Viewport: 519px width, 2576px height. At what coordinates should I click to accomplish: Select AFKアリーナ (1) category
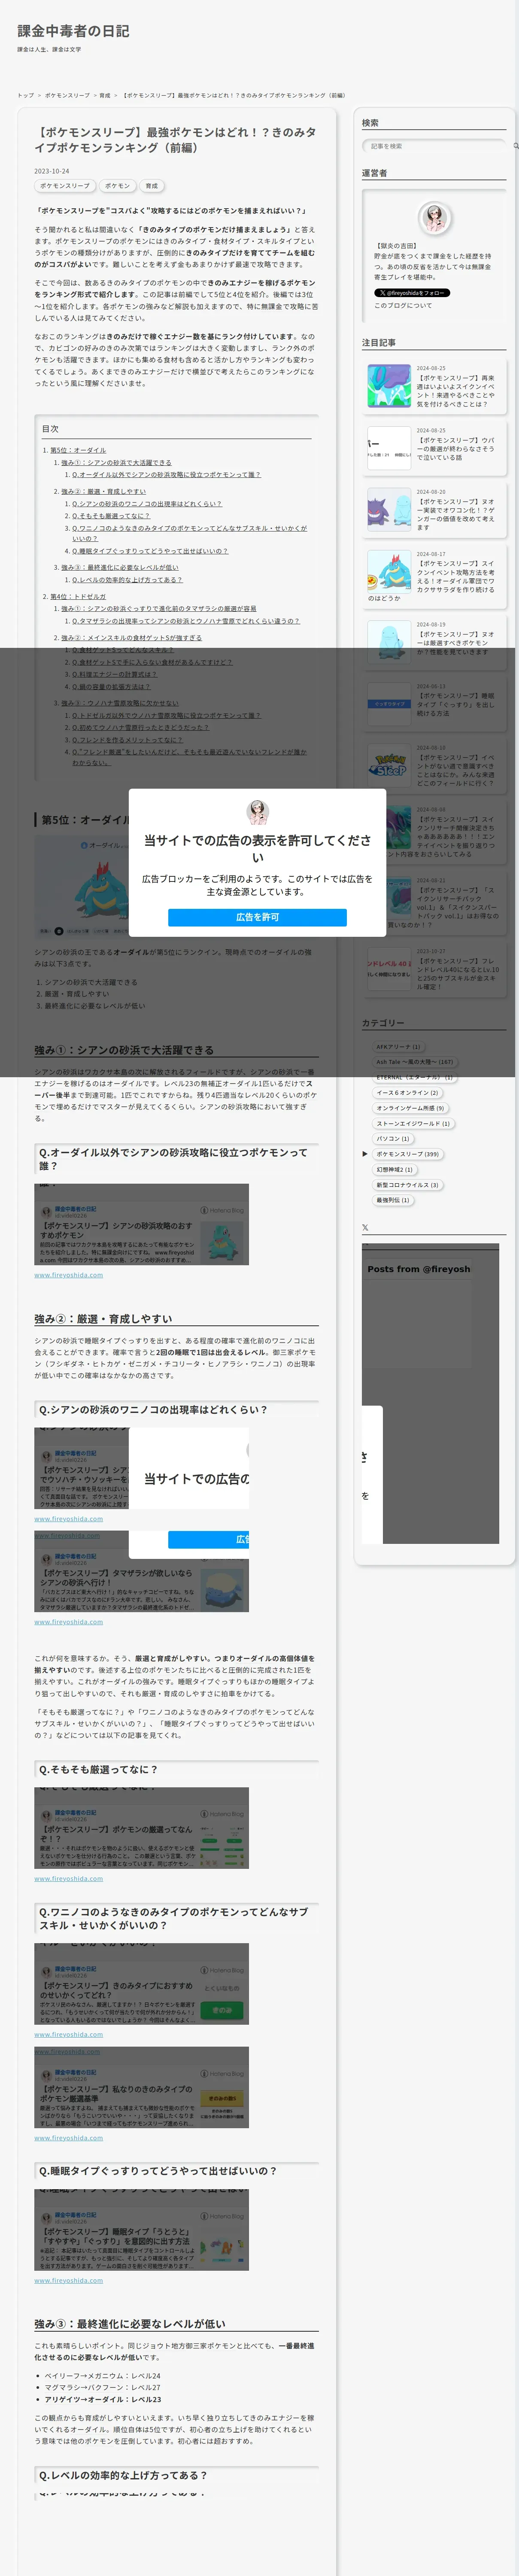[x=398, y=1047]
